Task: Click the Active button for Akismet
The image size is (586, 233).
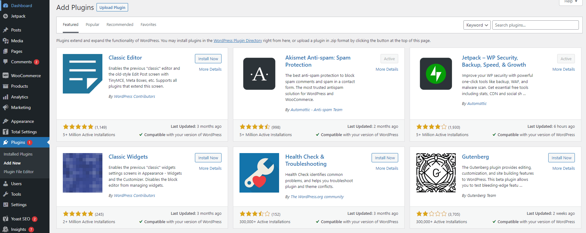Action: click(389, 59)
